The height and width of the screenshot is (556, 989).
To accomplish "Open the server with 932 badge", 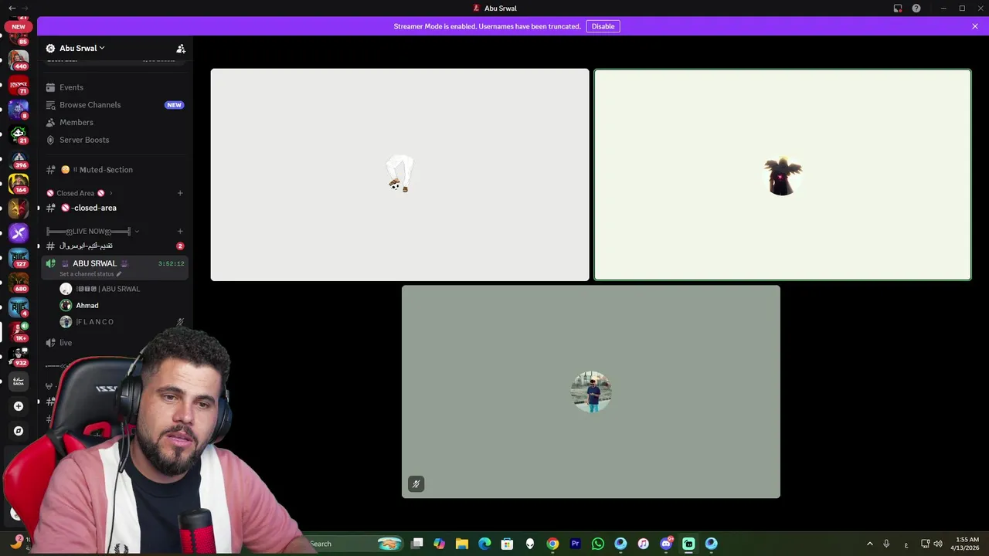I will 19,356.
